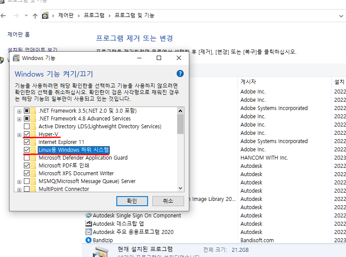This screenshot has width=346, height=257.
Task: Enable the MultiPoint Connector checkbox
Action: 27,189
